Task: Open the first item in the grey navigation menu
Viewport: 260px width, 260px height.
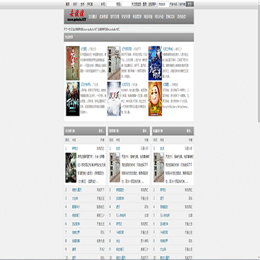Action: pos(92,17)
